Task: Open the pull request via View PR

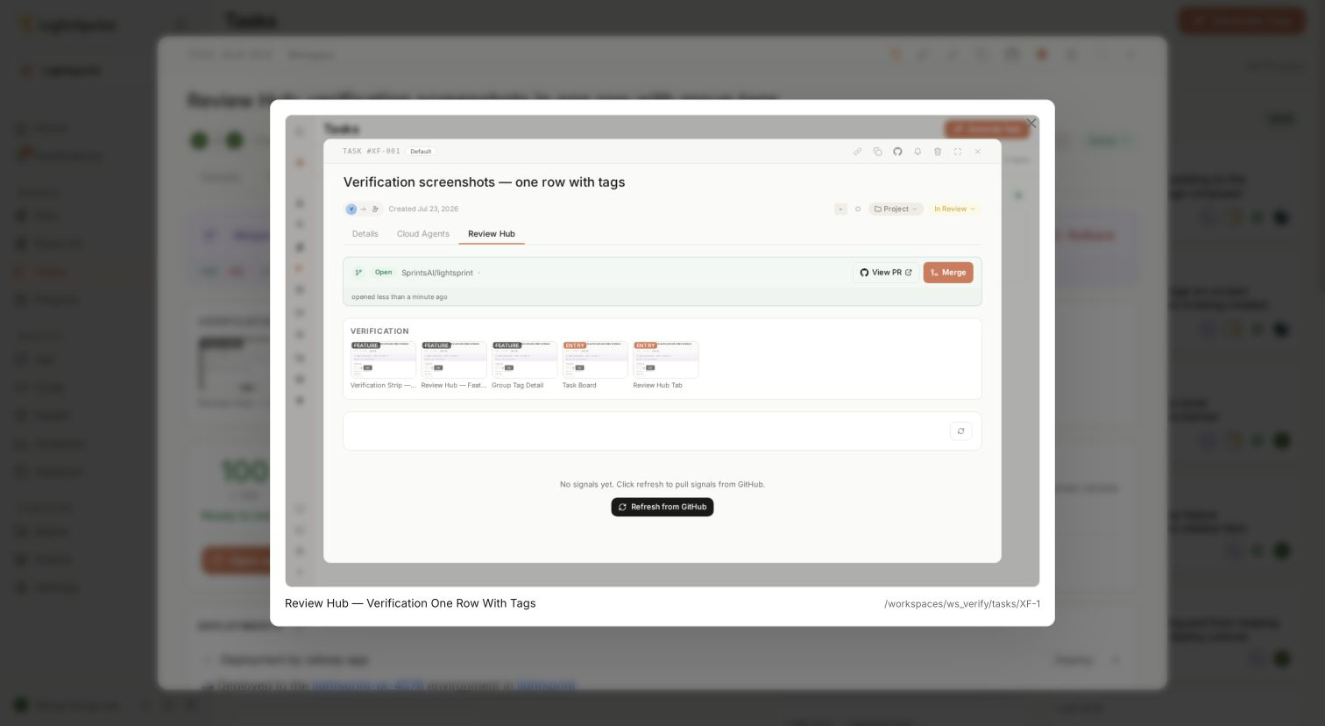Action: click(886, 273)
